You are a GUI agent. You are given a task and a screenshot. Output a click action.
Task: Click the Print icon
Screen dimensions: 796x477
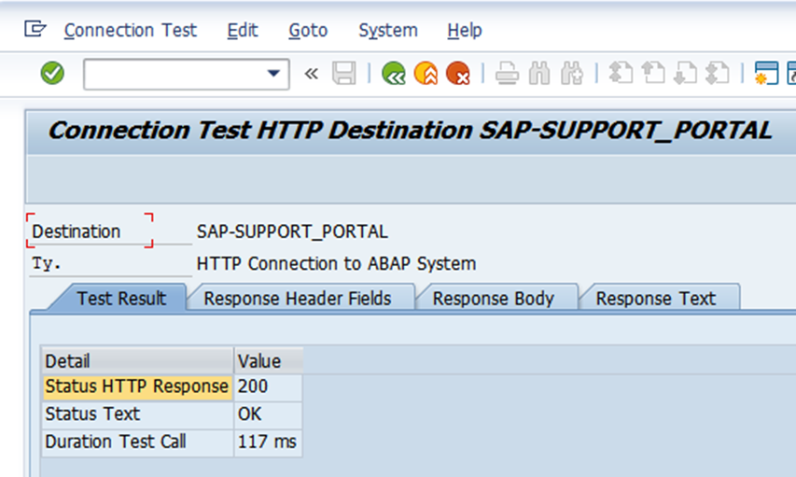(x=507, y=73)
